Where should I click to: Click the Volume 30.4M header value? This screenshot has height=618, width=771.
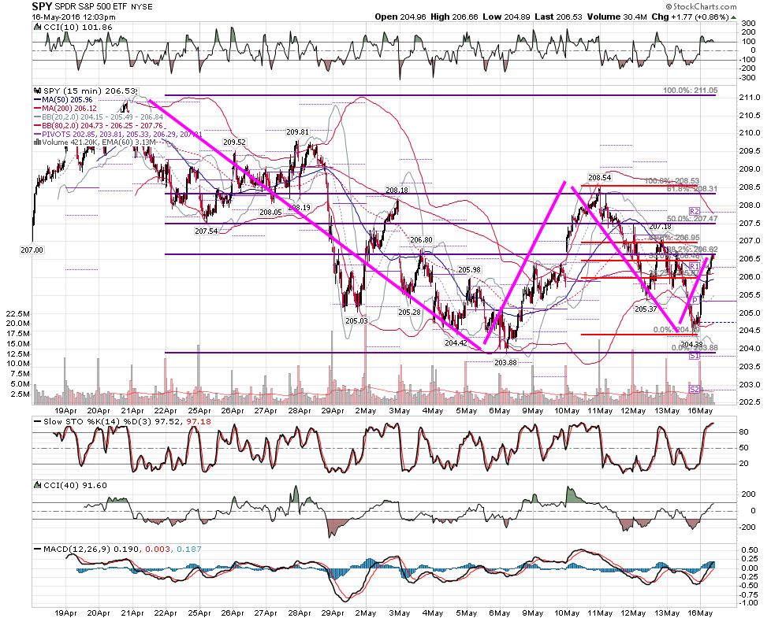pos(616,17)
